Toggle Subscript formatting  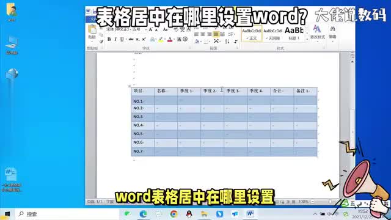tap(137, 39)
